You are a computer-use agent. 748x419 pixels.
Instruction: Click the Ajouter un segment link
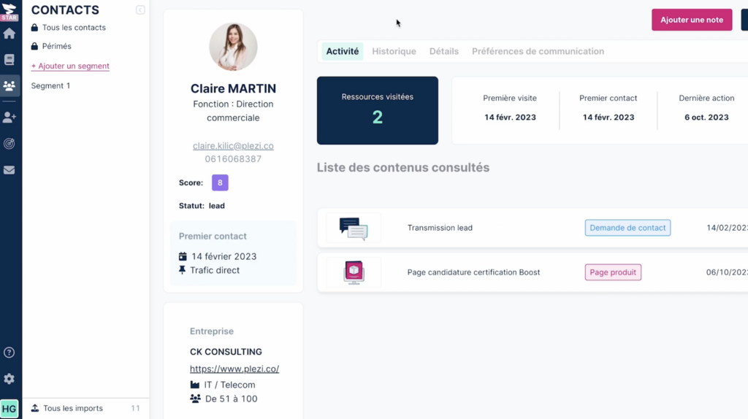[x=70, y=66]
